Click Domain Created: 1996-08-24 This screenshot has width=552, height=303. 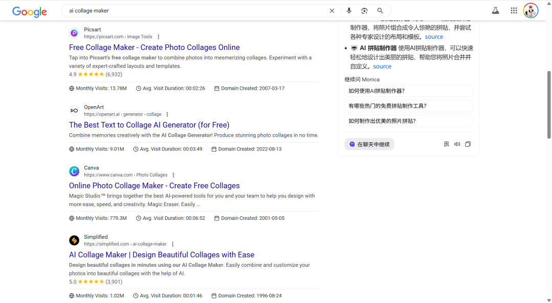(246, 296)
